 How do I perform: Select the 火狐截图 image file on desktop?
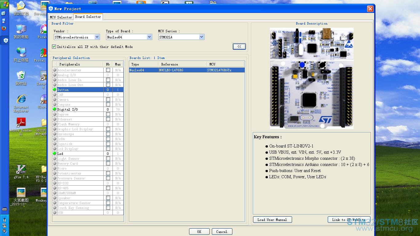[x=21, y=197]
